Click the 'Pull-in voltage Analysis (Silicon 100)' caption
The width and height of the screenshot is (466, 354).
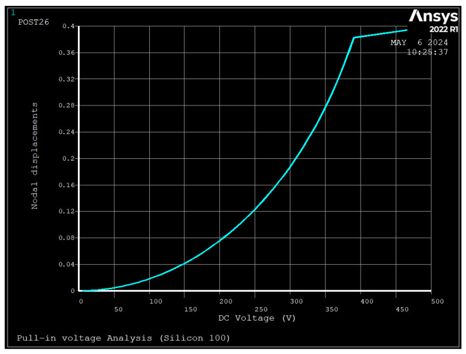pyautogui.click(x=124, y=338)
